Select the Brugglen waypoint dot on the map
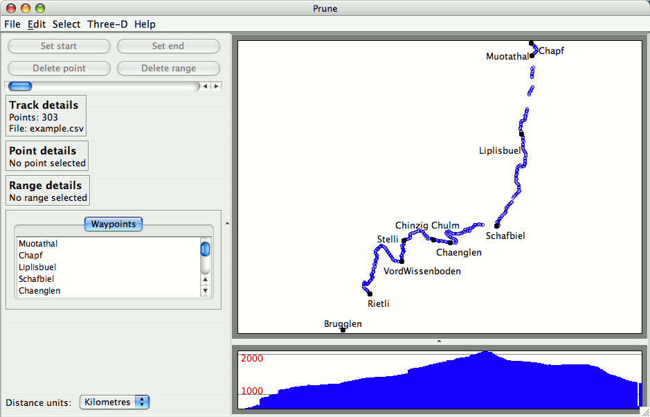Screen dimensions: 650x417 point(343,330)
